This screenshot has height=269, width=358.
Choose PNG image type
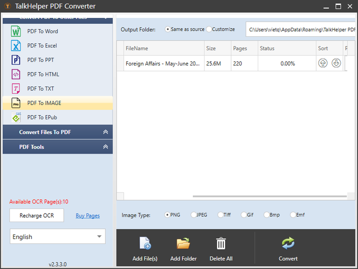pyautogui.click(x=172, y=215)
